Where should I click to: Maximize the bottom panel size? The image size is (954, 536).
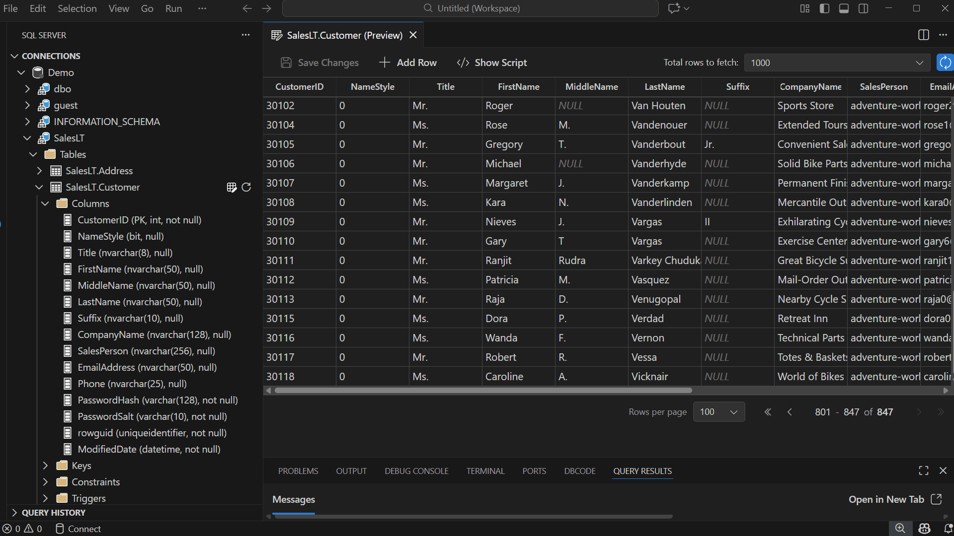[x=923, y=470]
